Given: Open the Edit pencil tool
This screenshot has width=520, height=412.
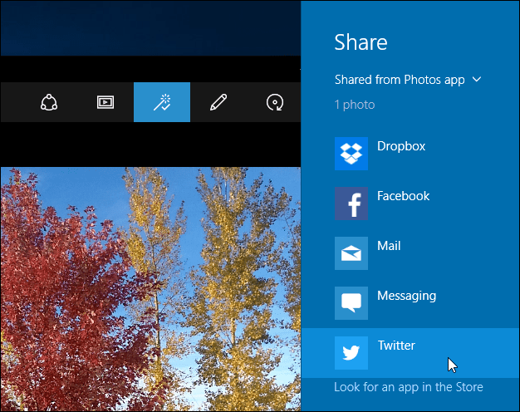Looking at the screenshot, I should (x=218, y=102).
